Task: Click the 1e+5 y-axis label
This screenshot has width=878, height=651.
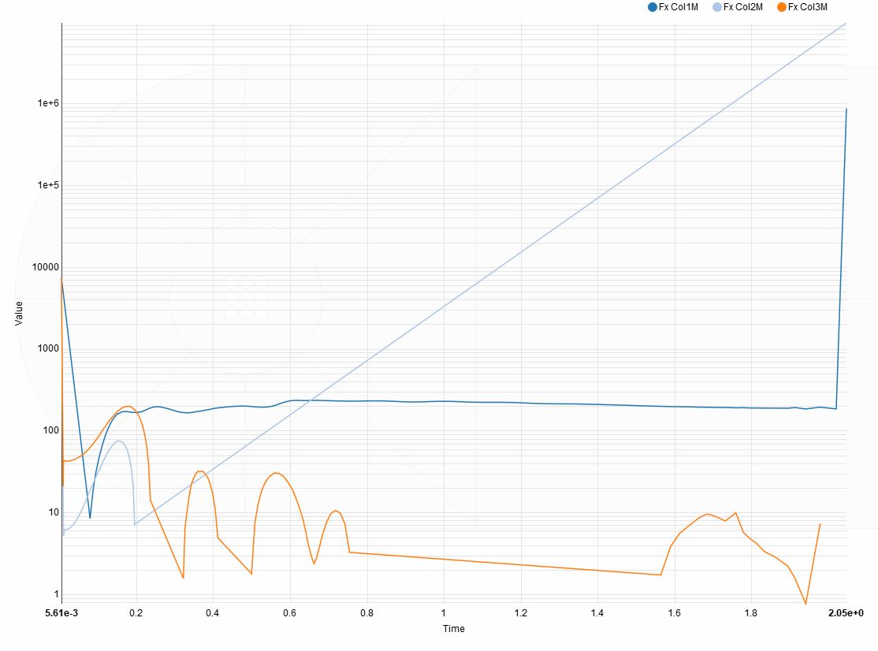Action: 48,185
